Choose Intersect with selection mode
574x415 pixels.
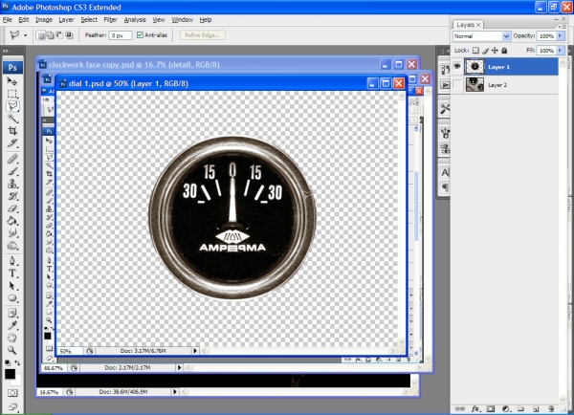pyautogui.click(x=69, y=35)
